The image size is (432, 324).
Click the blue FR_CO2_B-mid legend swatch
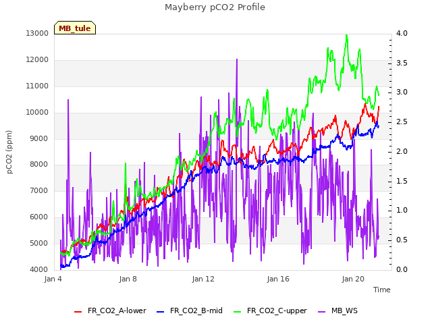[161, 312]
